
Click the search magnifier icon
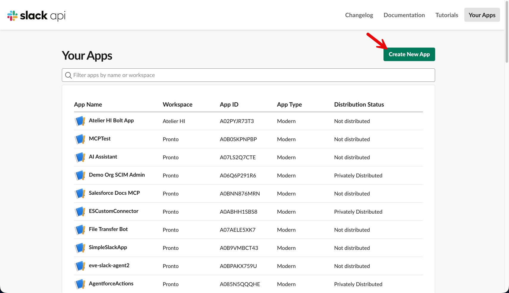pos(68,75)
